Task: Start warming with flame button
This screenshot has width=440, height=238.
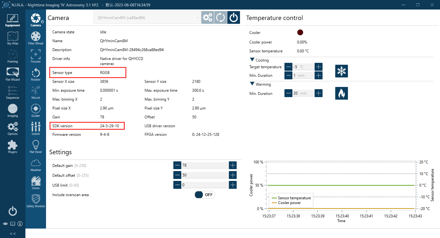Action: click(342, 93)
